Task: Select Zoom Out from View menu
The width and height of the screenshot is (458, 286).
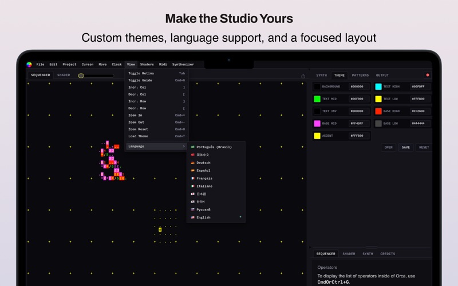Action: pyautogui.click(x=156, y=122)
